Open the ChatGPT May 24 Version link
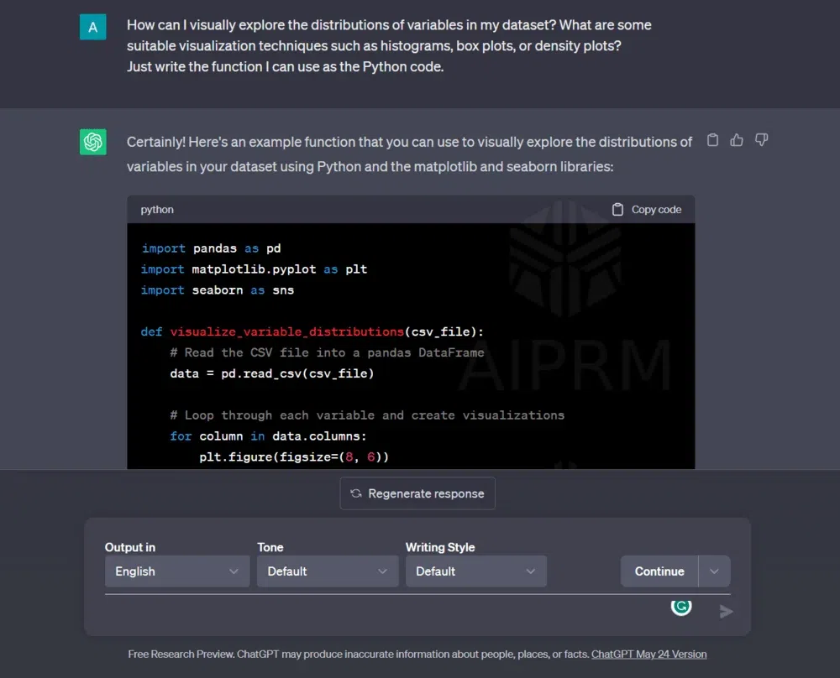Image resolution: width=840 pixels, height=678 pixels. 648,654
